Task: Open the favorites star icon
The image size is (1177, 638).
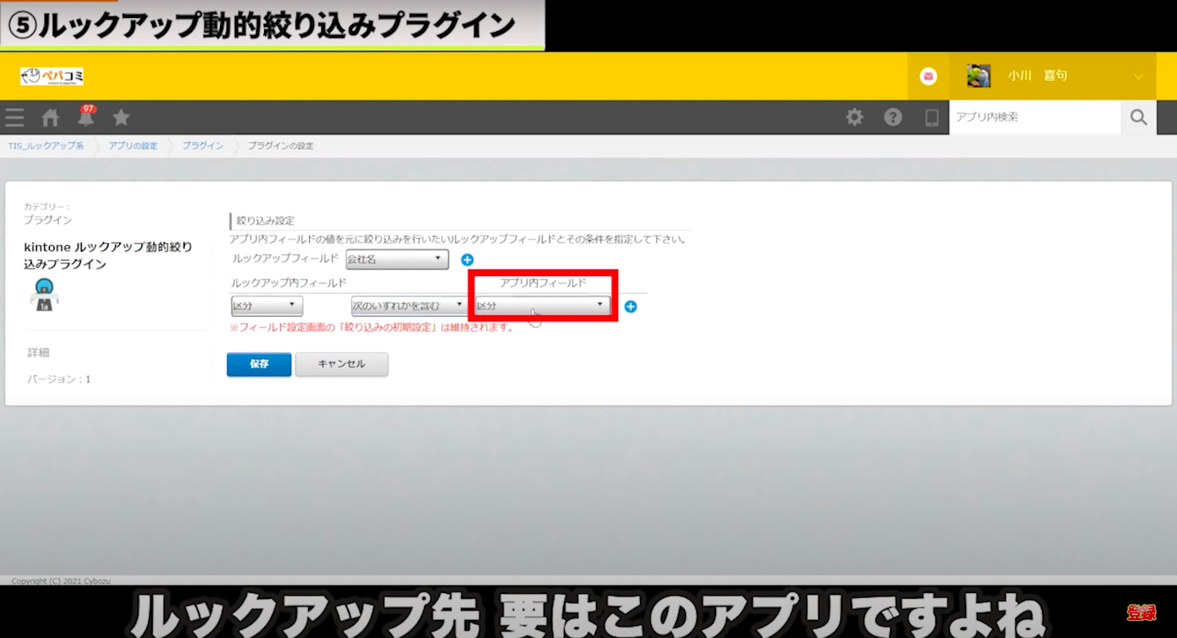Action: point(121,118)
